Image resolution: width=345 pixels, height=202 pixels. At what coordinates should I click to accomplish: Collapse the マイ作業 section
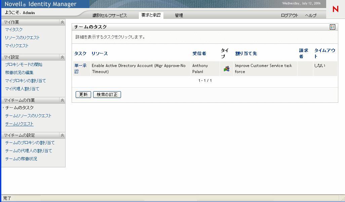[x=62, y=22]
